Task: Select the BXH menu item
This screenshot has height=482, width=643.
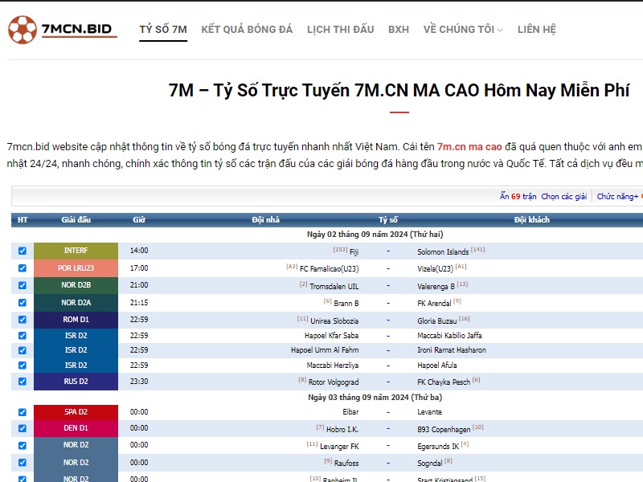Action: pos(399,30)
